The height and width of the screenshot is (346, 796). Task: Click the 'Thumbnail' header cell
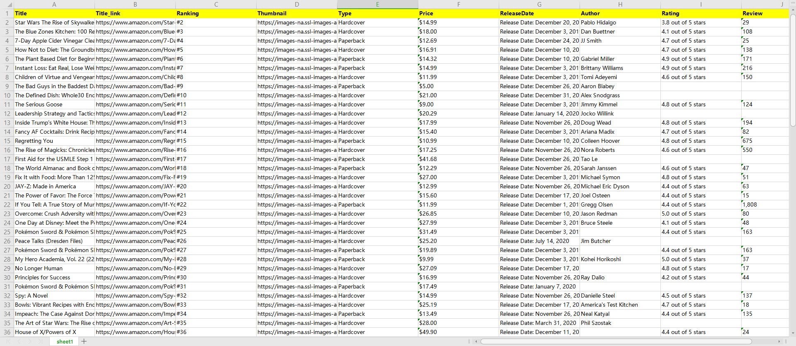(297, 13)
